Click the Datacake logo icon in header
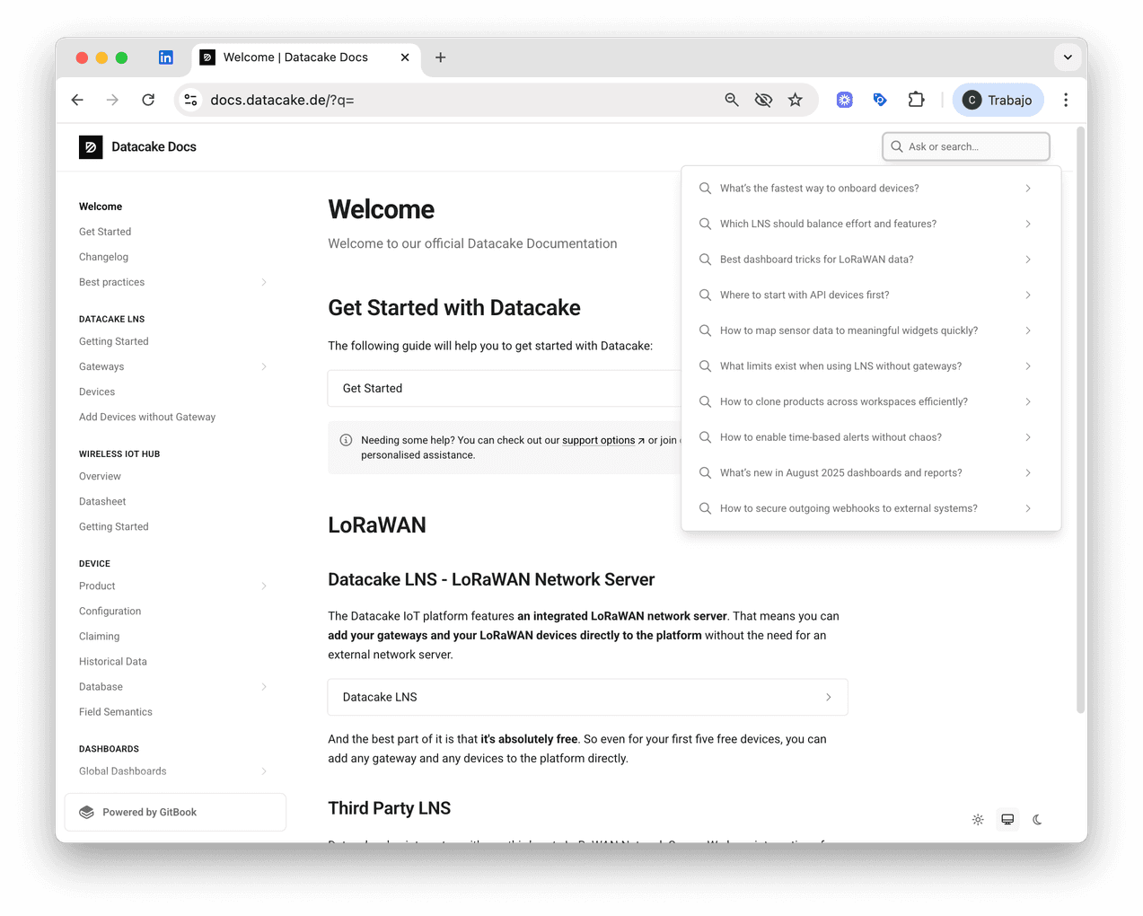The image size is (1143, 916). tap(91, 146)
